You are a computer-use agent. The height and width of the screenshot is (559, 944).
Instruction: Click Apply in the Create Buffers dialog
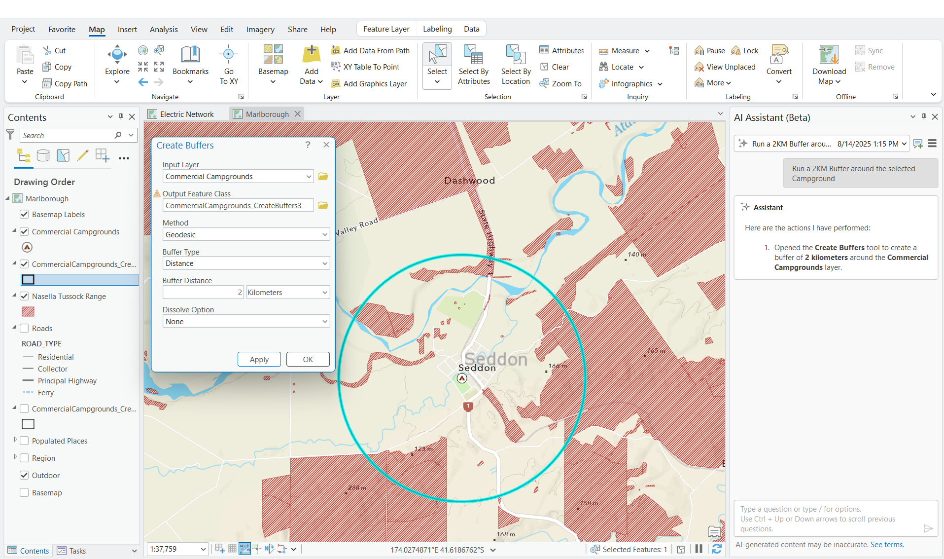coord(259,359)
